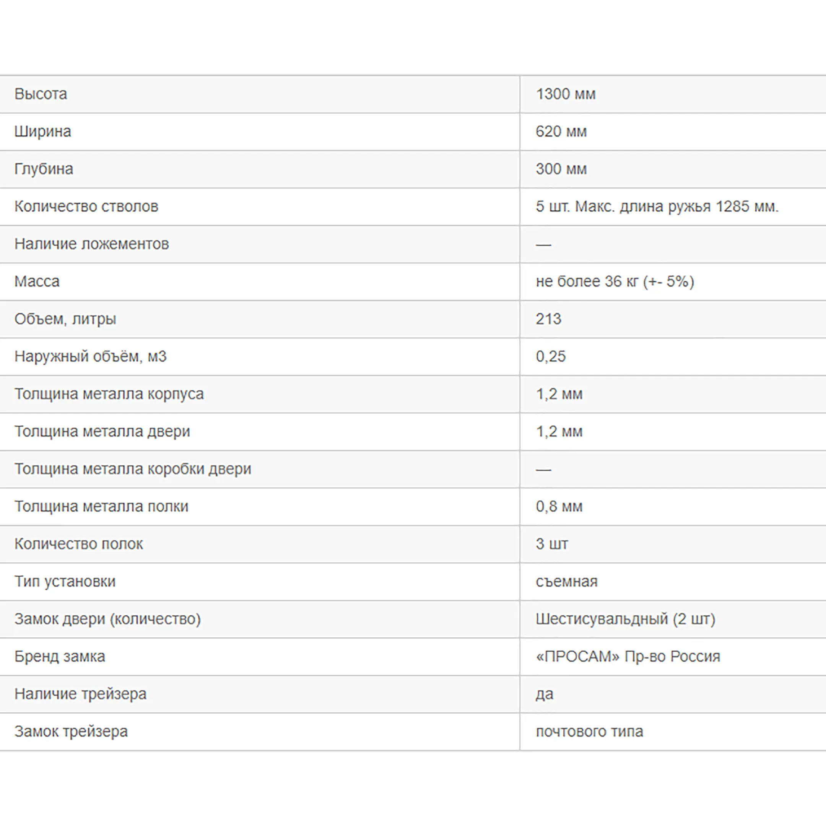Click the съемная installation type value
Image resolution: width=826 pixels, height=826 pixels.
click(x=566, y=581)
